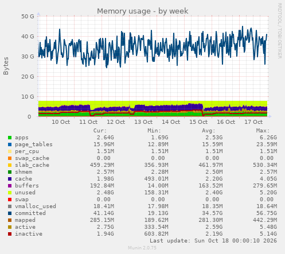Click the dark red inactive legend swatch
Screen dimensions: 285x254
pos(10,234)
